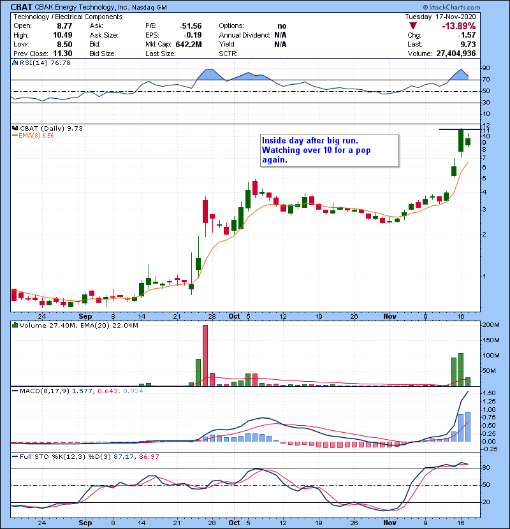
Task: Click the Mkt Cap value 642.2M
Action: (x=189, y=44)
